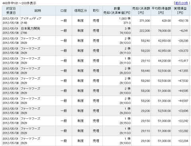This screenshot has width=191, height=146.
Task: Click the 取引 column header
Action: tap(96, 11)
